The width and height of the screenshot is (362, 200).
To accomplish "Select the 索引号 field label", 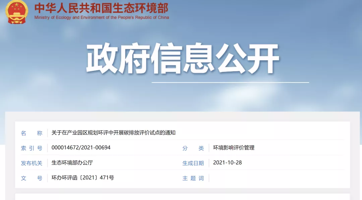I will tap(32, 148).
